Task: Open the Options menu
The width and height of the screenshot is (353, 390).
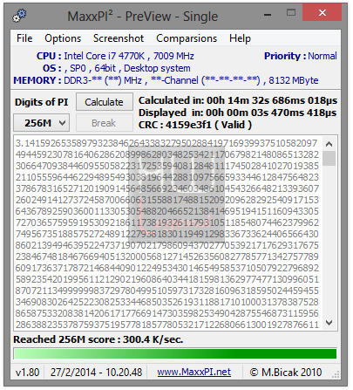Action: 63,38
